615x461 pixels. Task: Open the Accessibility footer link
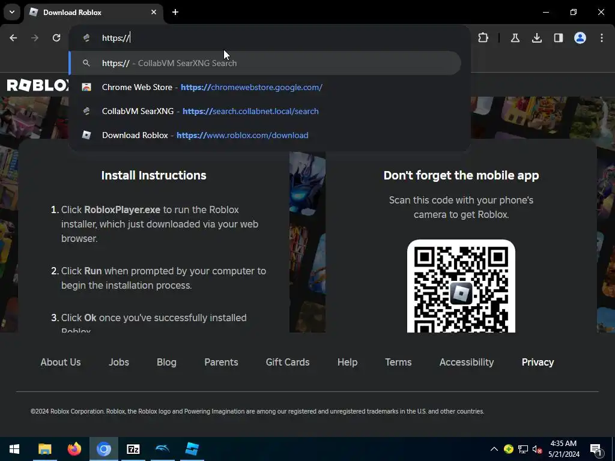pos(467,362)
